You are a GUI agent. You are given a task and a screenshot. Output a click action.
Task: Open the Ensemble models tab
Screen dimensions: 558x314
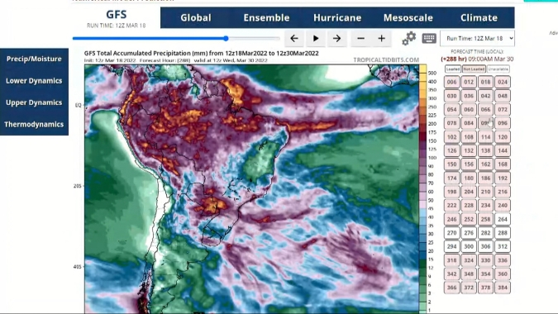click(x=266, y=18)
